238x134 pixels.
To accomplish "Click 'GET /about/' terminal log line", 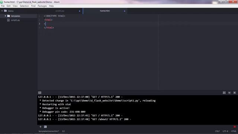I will [x=84, y=119].
